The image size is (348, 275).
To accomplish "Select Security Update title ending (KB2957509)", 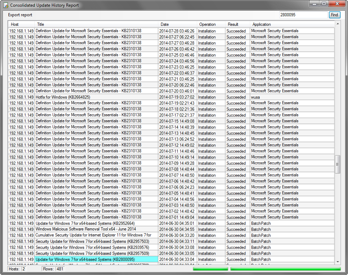I will [x=96, y=253].
